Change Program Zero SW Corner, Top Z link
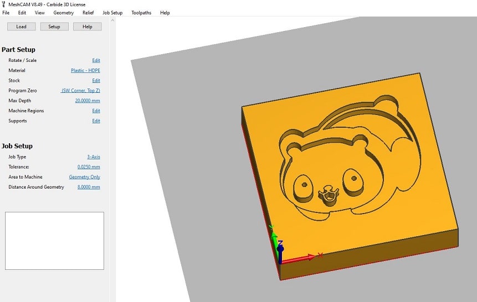Viewport: 477px width, 302px height. click(x=81, y=91)
